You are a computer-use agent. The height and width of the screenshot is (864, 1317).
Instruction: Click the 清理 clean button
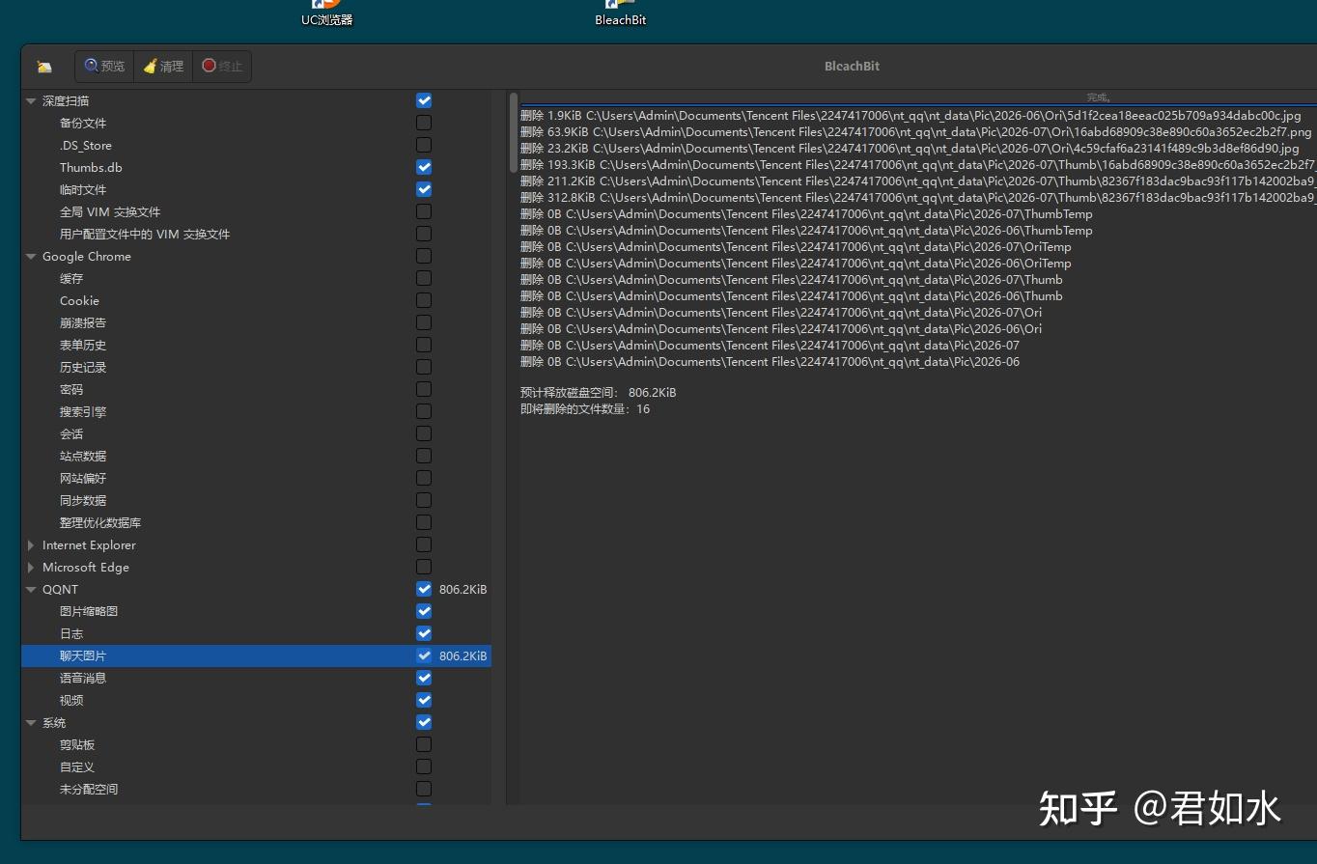coord(163,66)
